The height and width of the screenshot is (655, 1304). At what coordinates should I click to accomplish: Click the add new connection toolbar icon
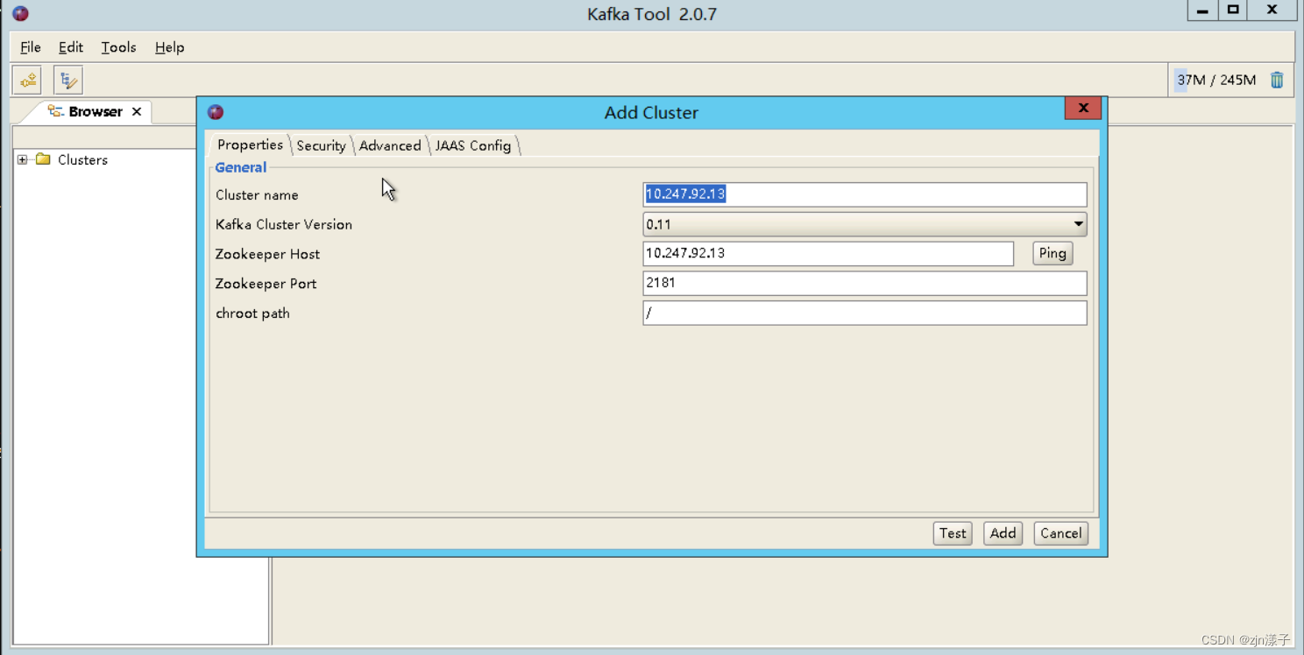(x=28, y=81)
